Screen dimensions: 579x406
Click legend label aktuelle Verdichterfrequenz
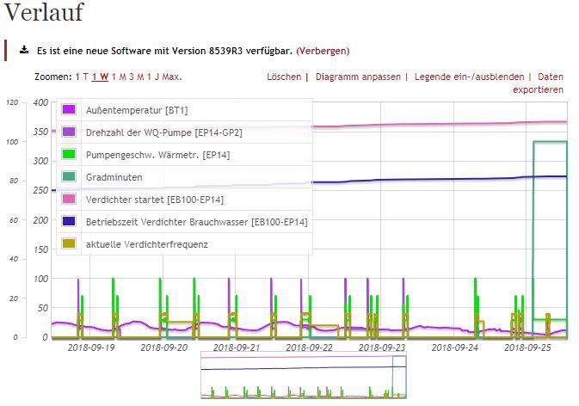point(146,244)
